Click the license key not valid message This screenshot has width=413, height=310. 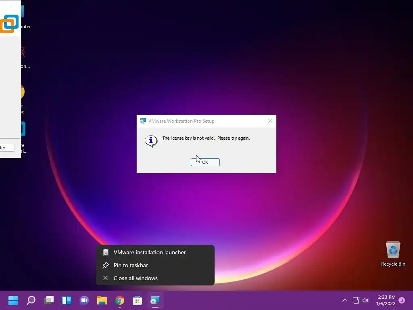(206, 138)
